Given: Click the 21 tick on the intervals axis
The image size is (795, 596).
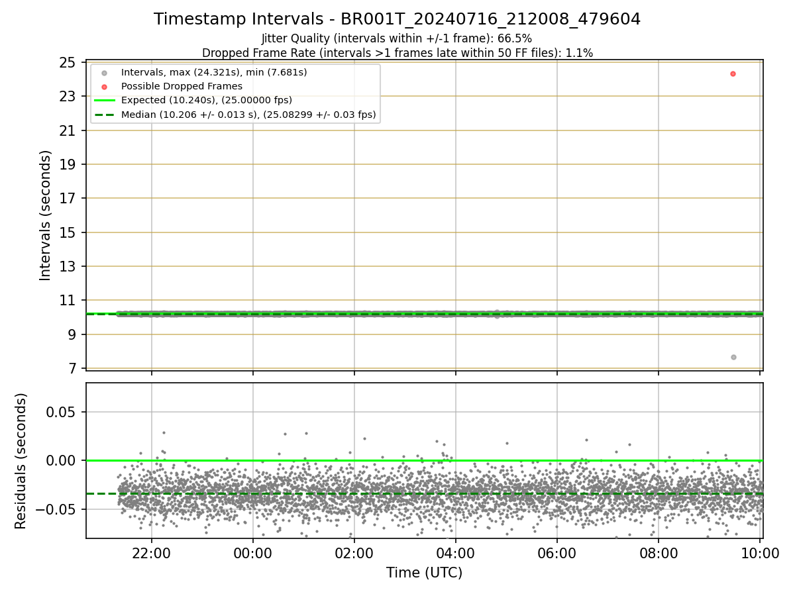Looking at the screenshot, I should [68, 130].
